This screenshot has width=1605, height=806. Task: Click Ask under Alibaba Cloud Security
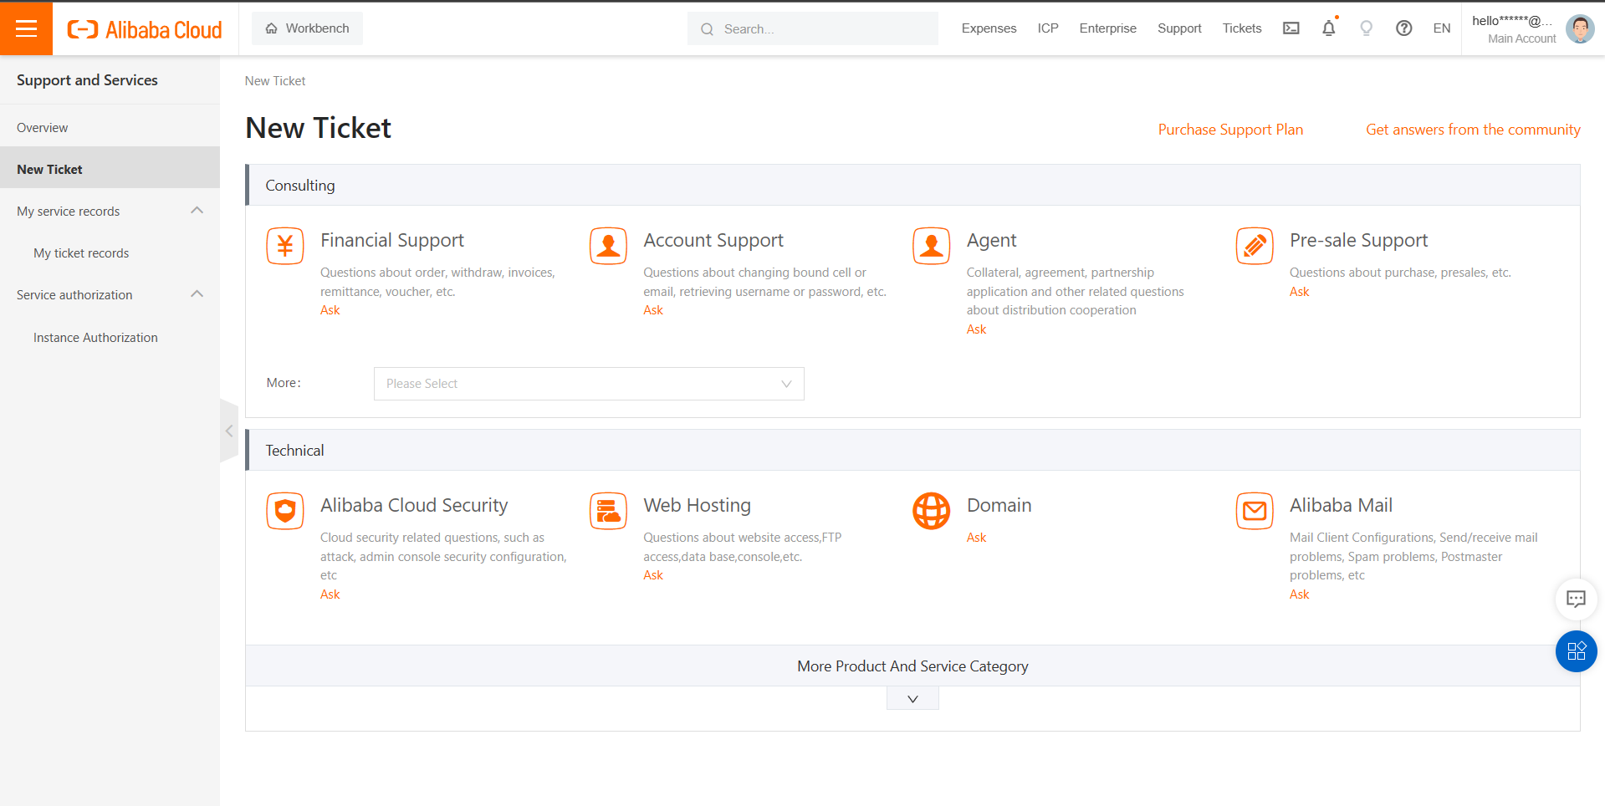point(330,594)
